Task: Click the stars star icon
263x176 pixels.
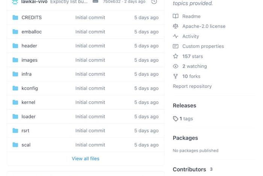Action: (175, 56)
